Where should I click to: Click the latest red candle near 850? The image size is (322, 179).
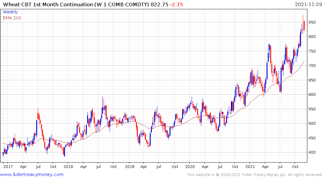304,26
